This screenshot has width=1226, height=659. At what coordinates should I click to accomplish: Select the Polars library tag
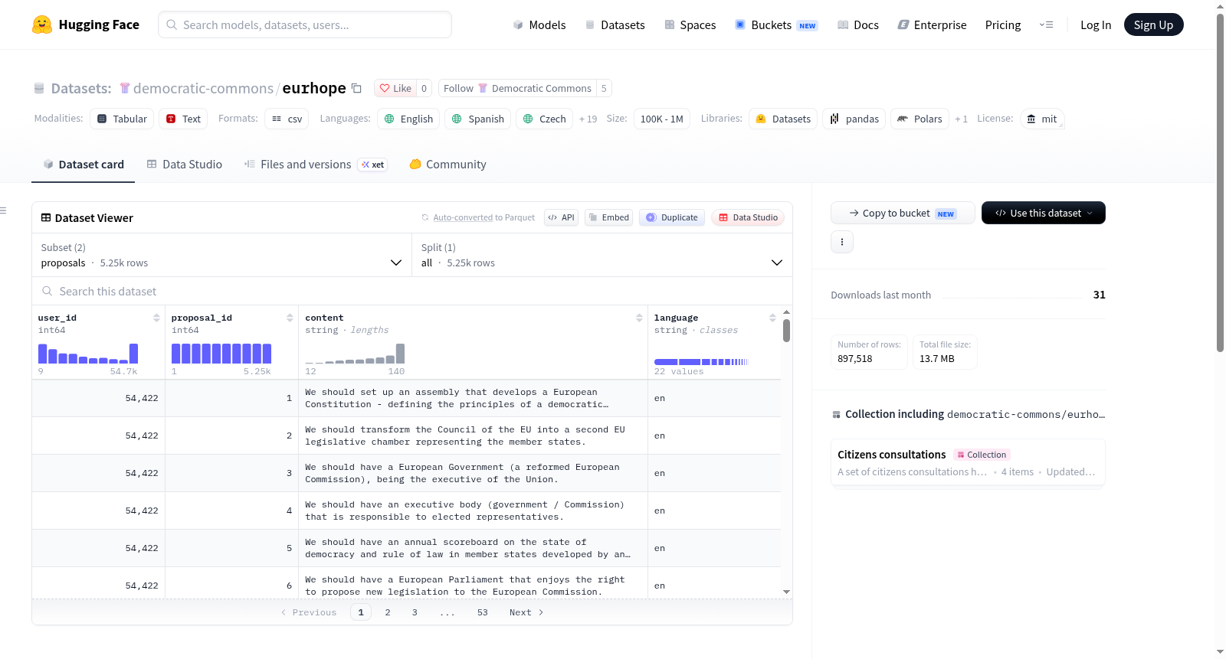pos(919,119)
